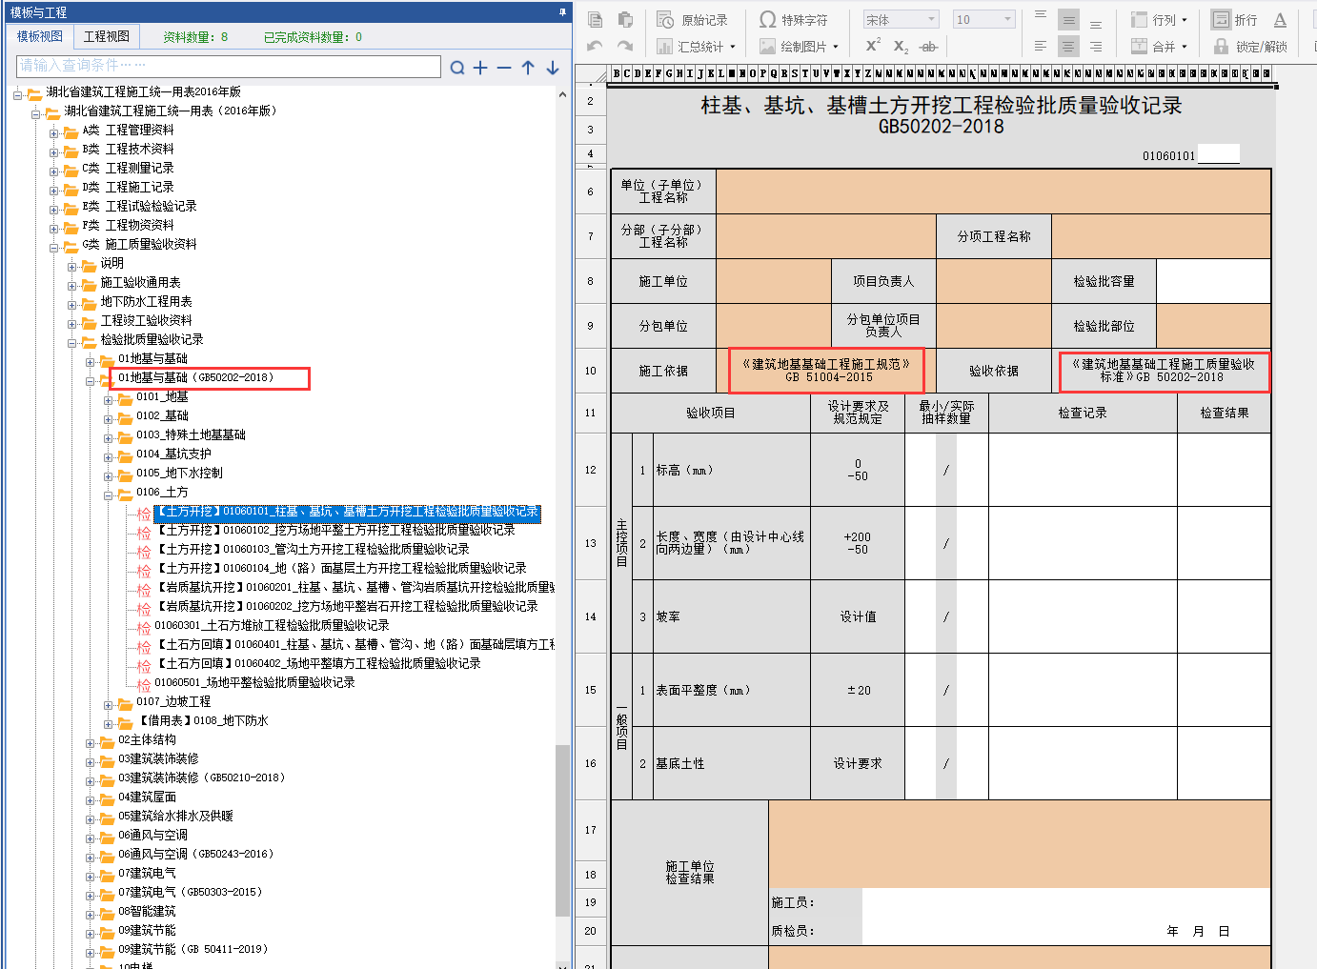Image resolution: width=1317 pixels, height=969 pixels.
Task: Select 01060102_挖方场地平整土方开挖 record
Action: [x=334, y=530]
